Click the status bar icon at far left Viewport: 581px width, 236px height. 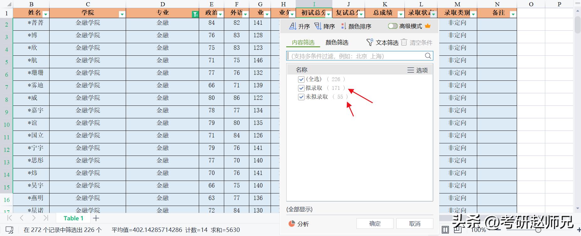[x=10, y=230]
